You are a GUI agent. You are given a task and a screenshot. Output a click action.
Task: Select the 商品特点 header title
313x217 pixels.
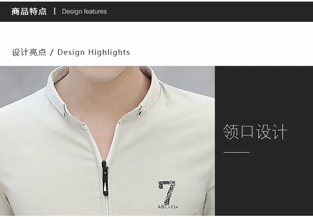point(29,11)
